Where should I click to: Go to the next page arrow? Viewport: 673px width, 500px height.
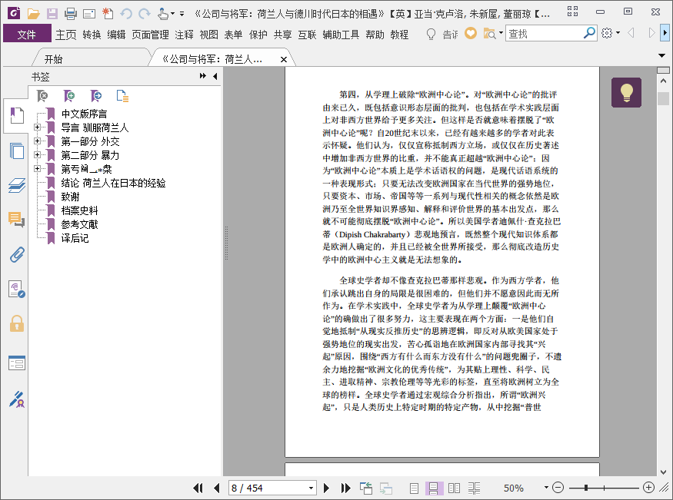tap(326, 488)
